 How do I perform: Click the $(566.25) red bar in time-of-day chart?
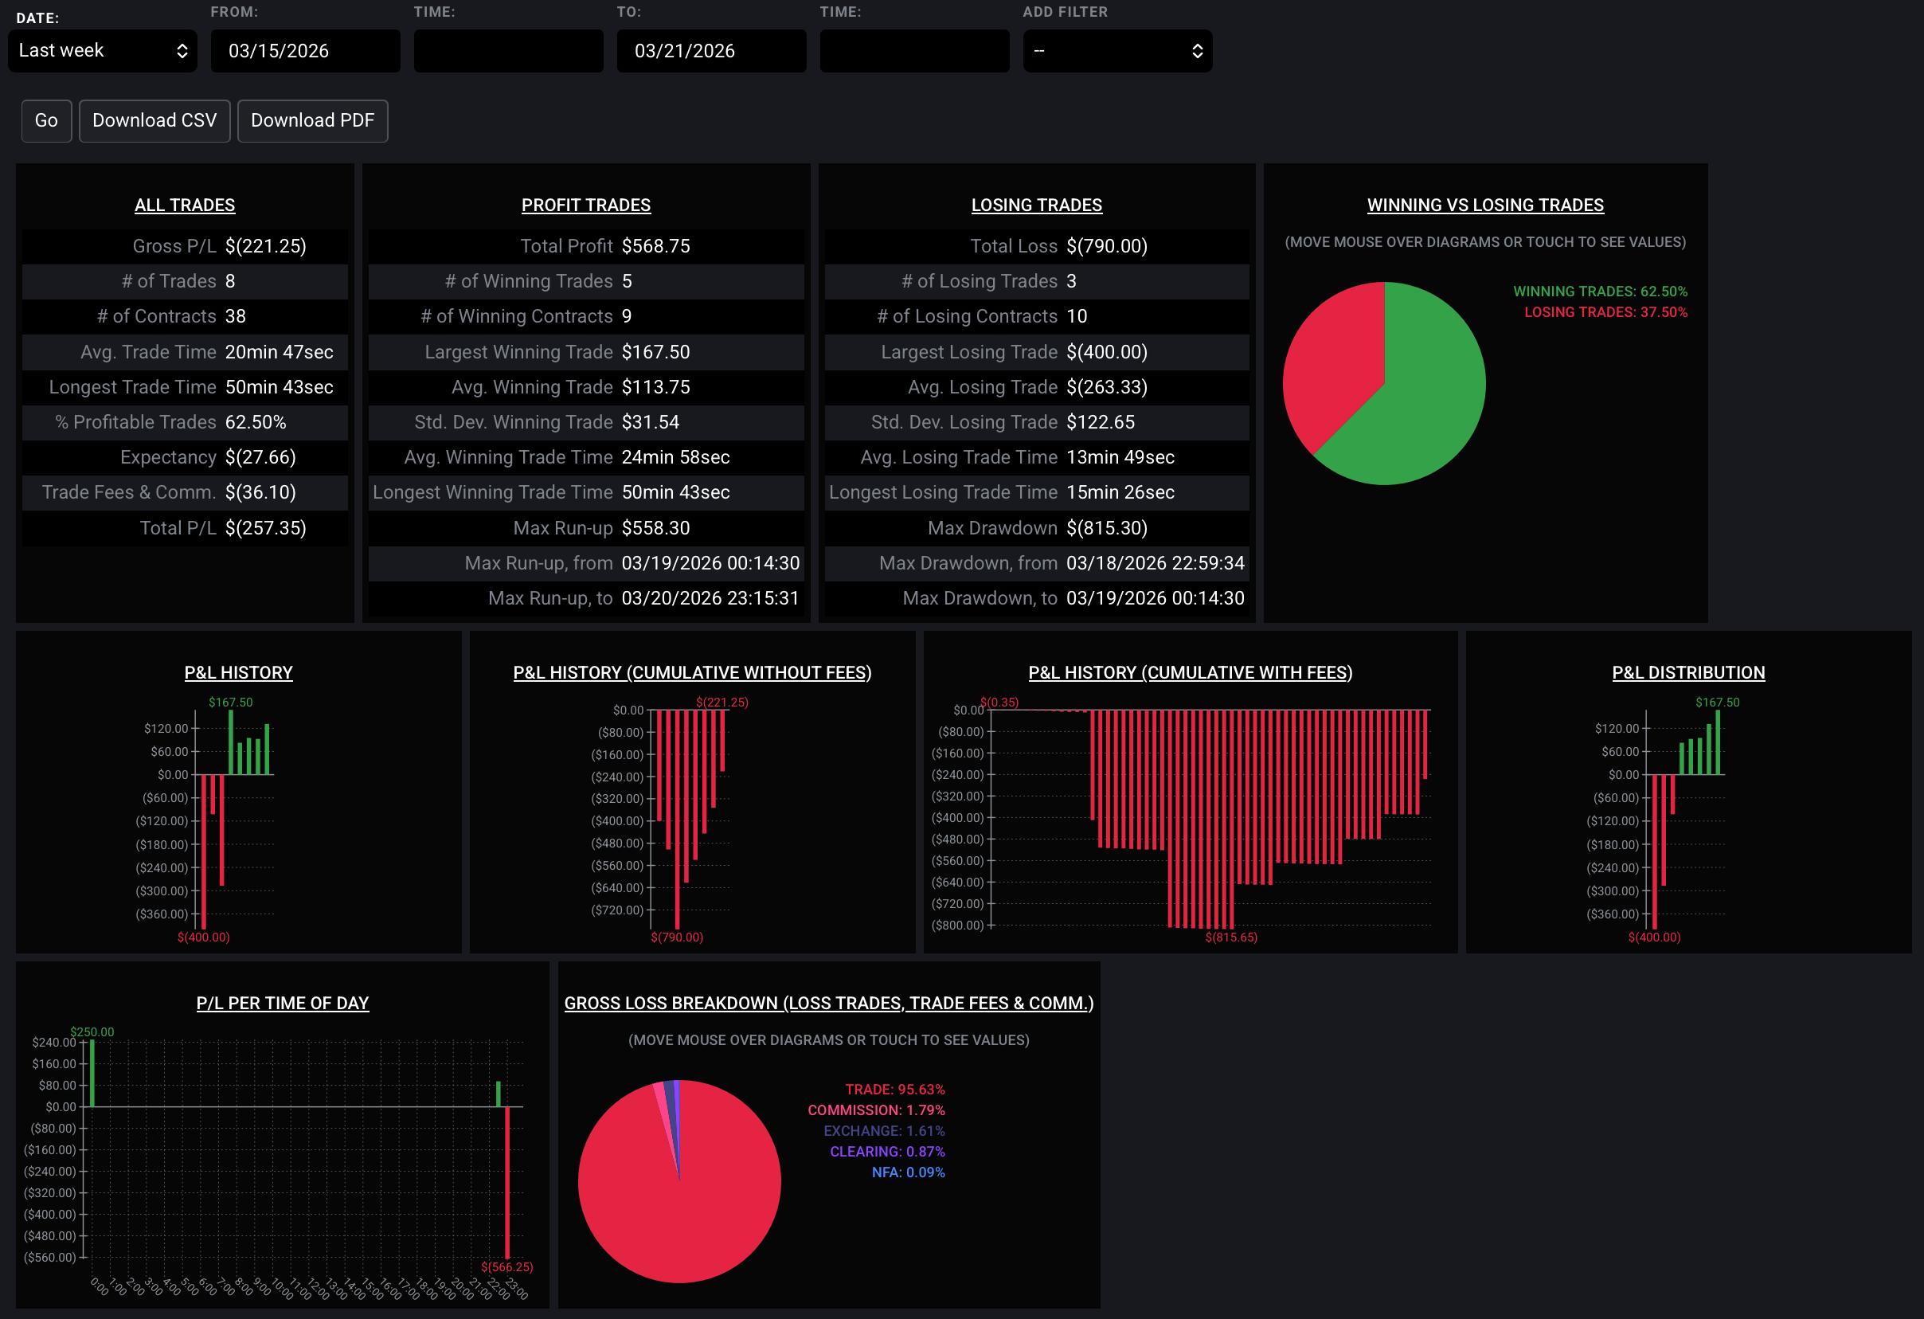506,1184
